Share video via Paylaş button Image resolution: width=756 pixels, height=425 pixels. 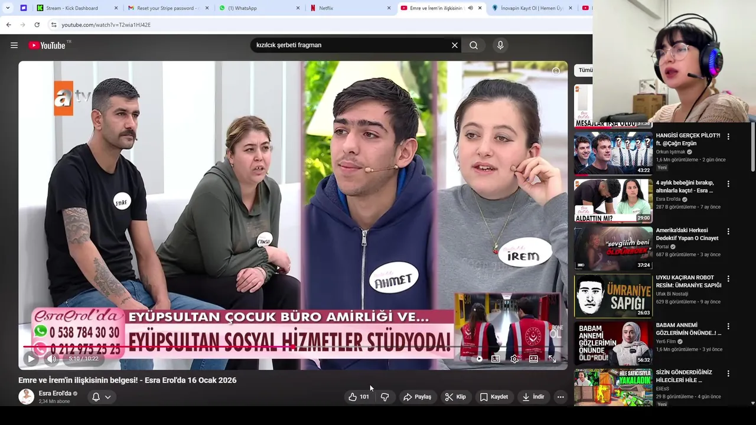[x=417, y=397]
